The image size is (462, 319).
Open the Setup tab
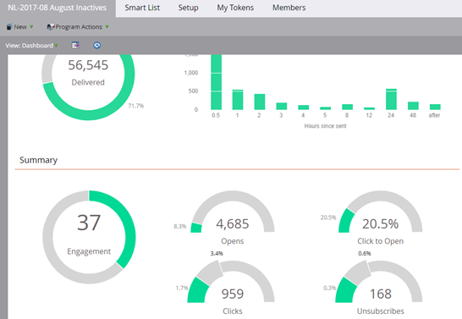[x=188, y=8]
